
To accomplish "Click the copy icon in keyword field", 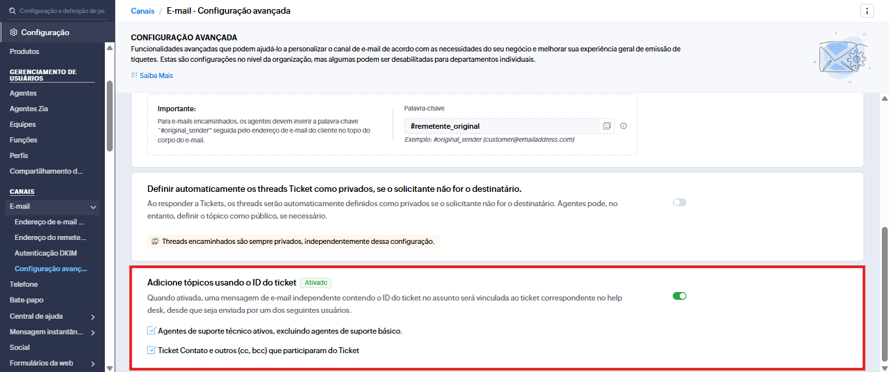I will point(607,126).
